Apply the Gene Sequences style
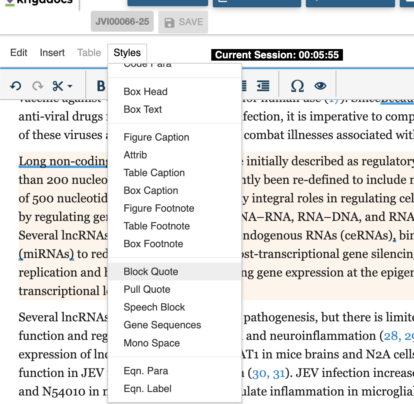 click(162, 325)
